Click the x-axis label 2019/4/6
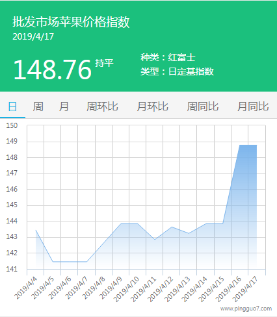Screen dimensions: 277x317 (60, 288)
